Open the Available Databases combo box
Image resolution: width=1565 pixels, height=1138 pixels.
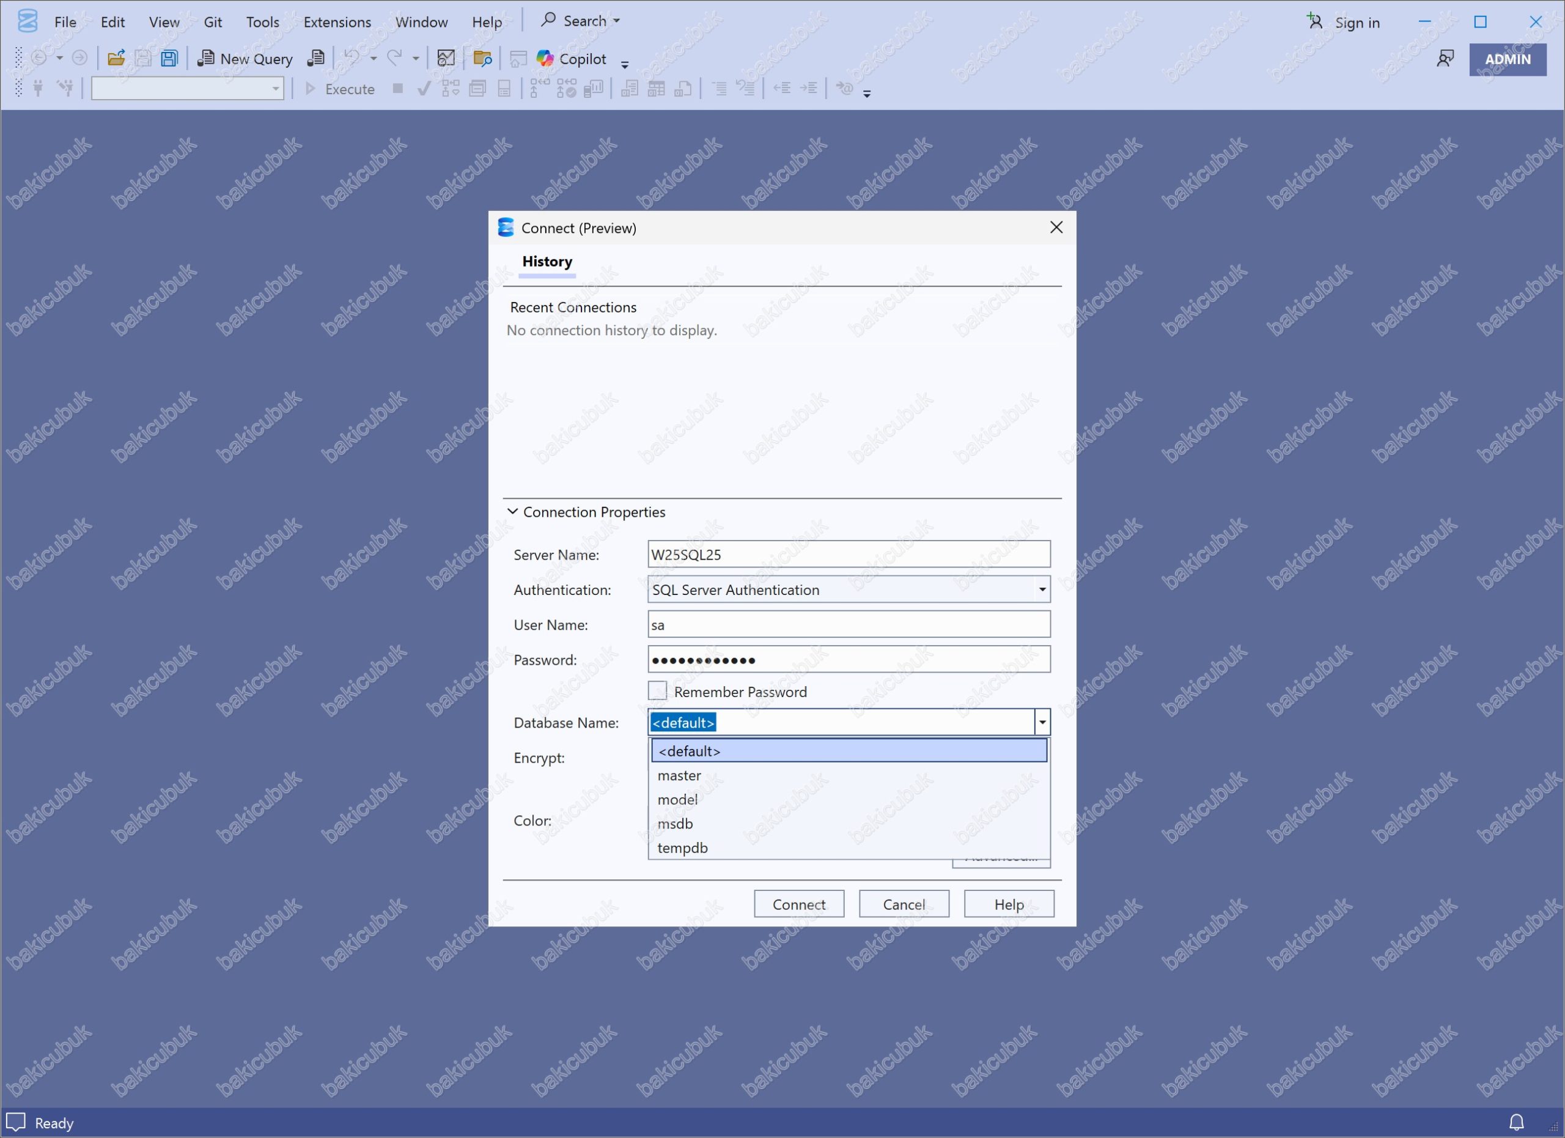coord(188,88)
